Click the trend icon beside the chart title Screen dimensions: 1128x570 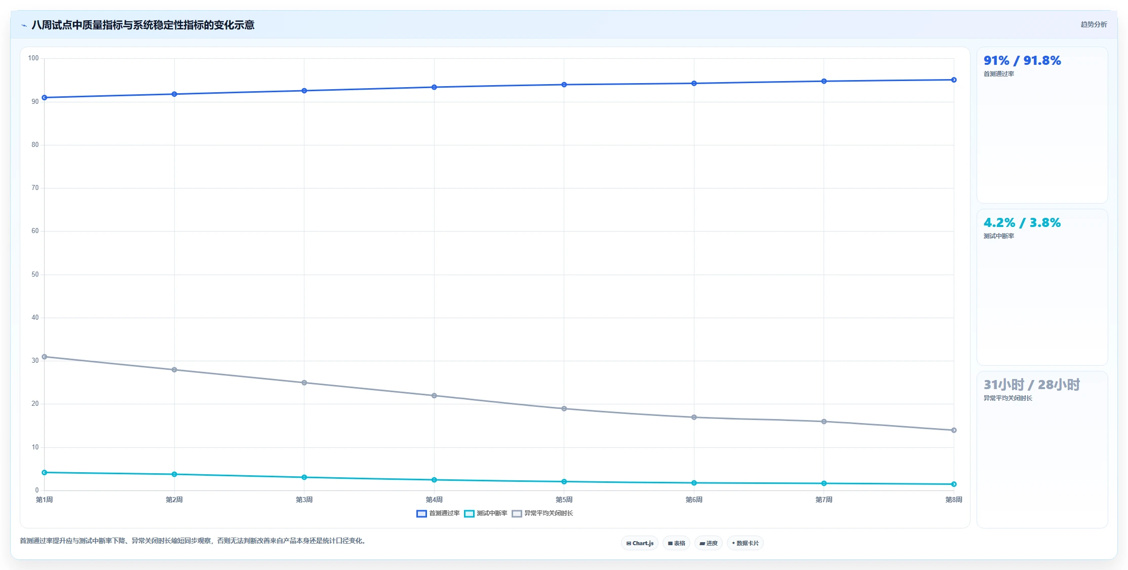pyautogui.click(x=24, y=25)
